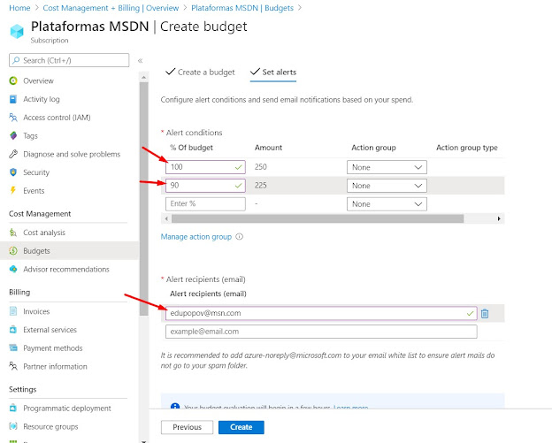This screenshot has height=443, width=552.
Task: Click the 90 percent of budget field
Action: [205, 186]
